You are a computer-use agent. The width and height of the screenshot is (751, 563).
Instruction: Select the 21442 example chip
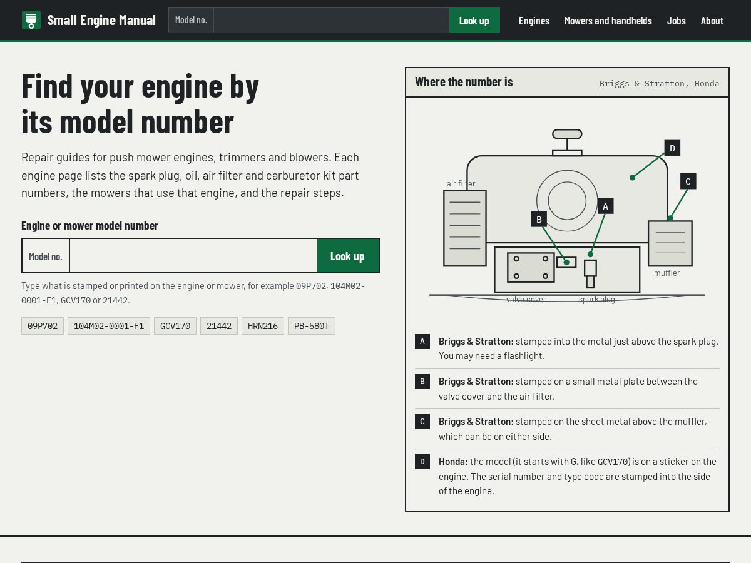click(x=219, y=326)
